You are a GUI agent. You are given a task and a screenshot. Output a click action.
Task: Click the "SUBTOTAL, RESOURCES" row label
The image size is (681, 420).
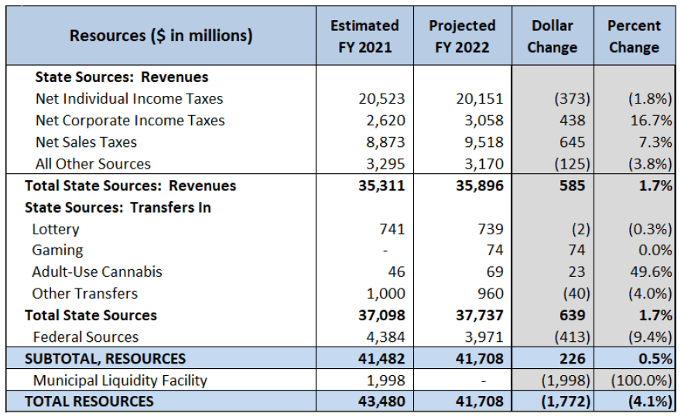point(105,358)
